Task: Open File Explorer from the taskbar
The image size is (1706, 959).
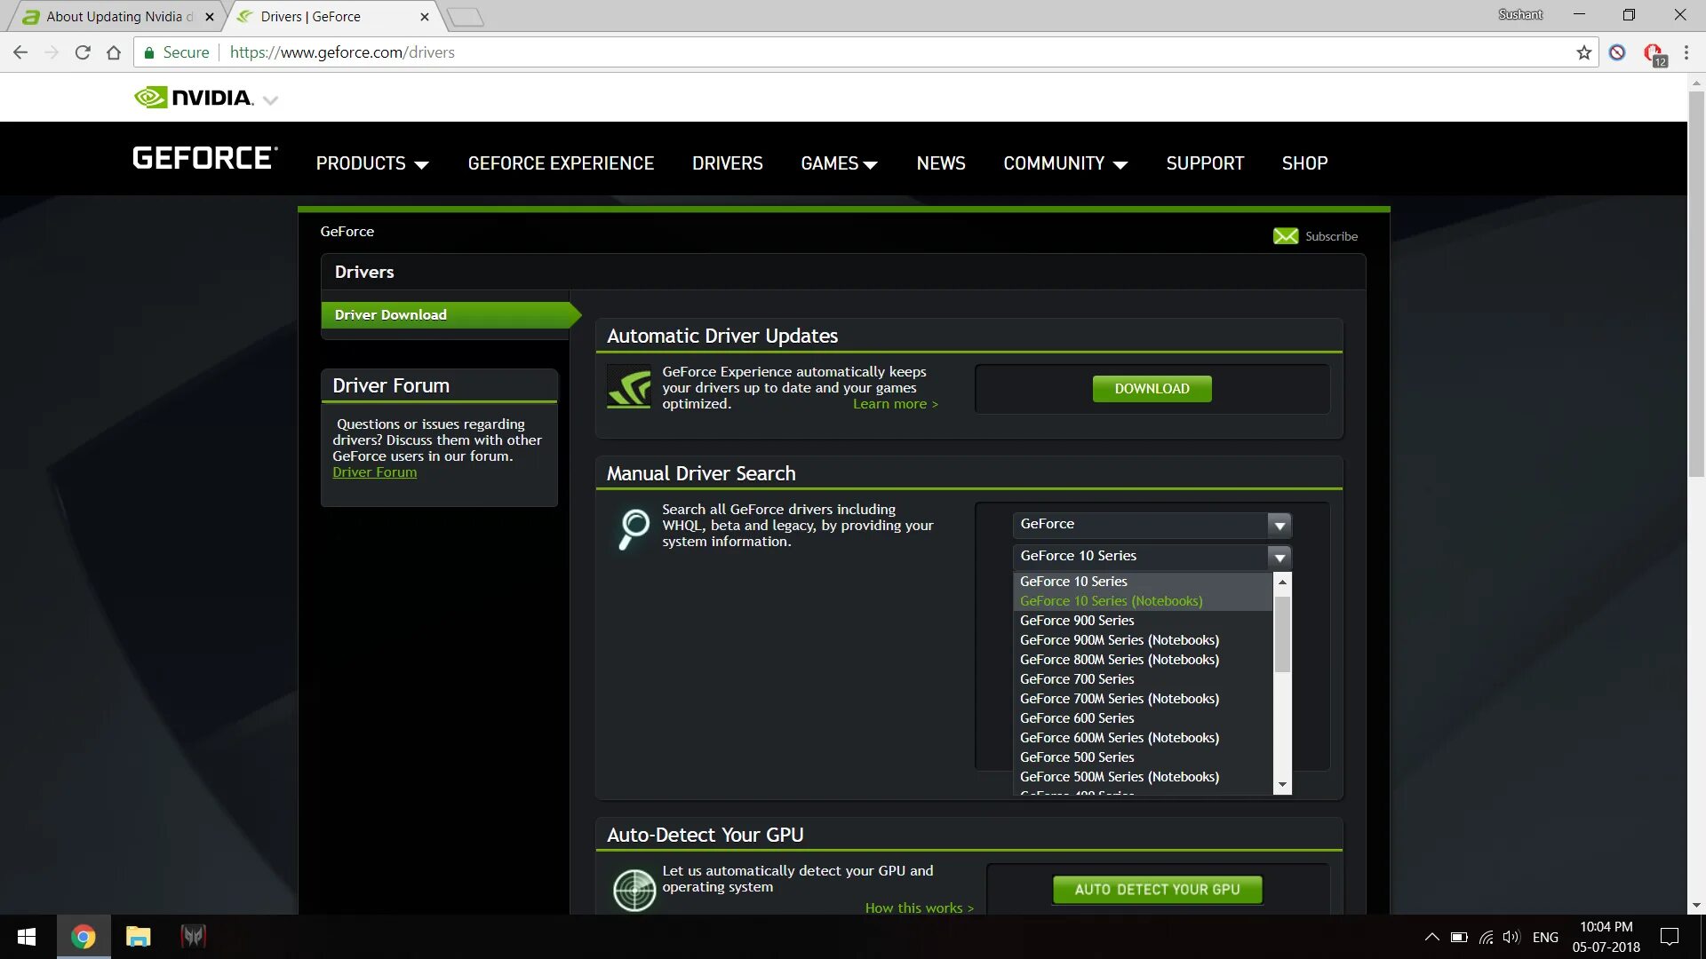Action: [139, 937]
